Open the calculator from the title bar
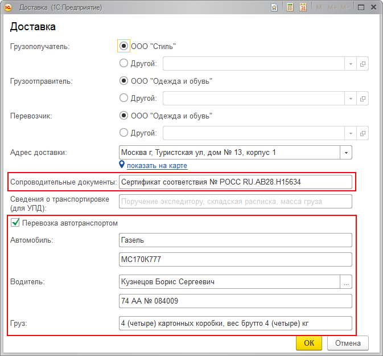The width and height of the screenshot is (383, 356). coord(290,7)
